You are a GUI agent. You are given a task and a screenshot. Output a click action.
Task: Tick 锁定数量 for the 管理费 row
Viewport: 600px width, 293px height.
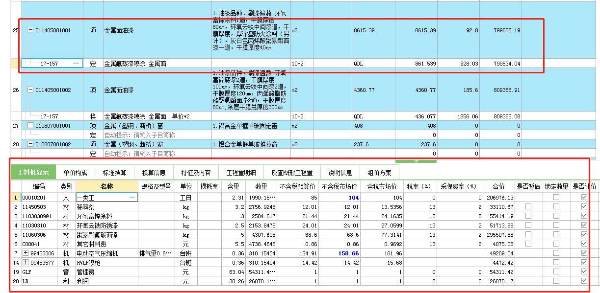pos(556,272)
